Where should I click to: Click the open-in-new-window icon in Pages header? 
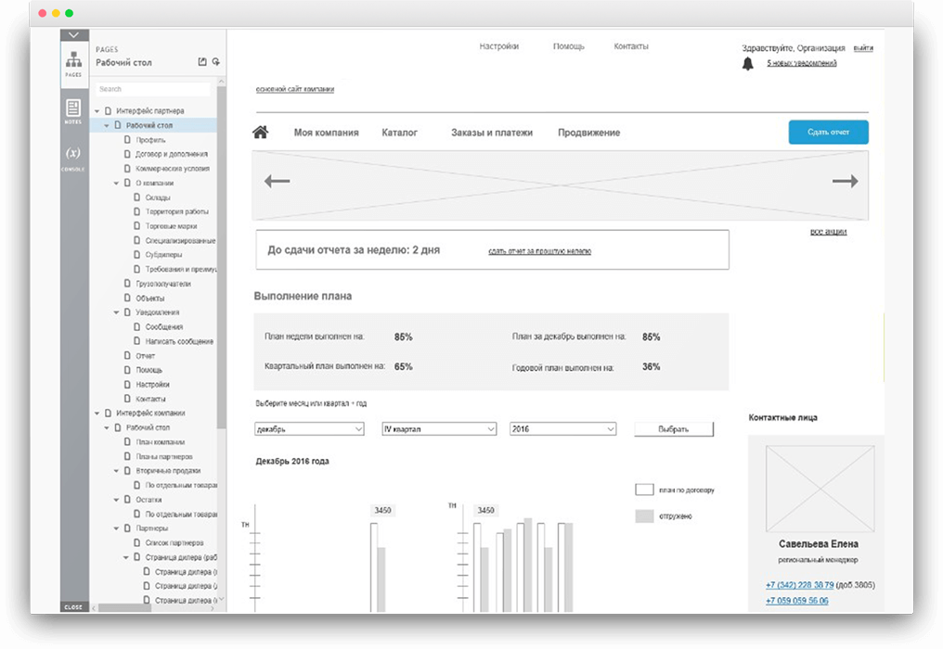202,62
